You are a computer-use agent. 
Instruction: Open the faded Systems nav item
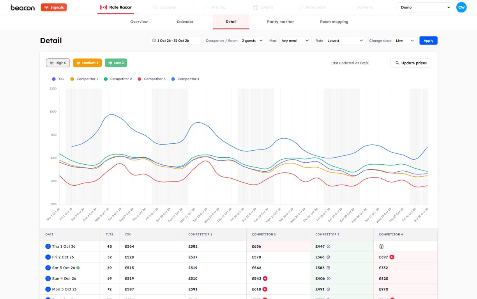(361, 7)
